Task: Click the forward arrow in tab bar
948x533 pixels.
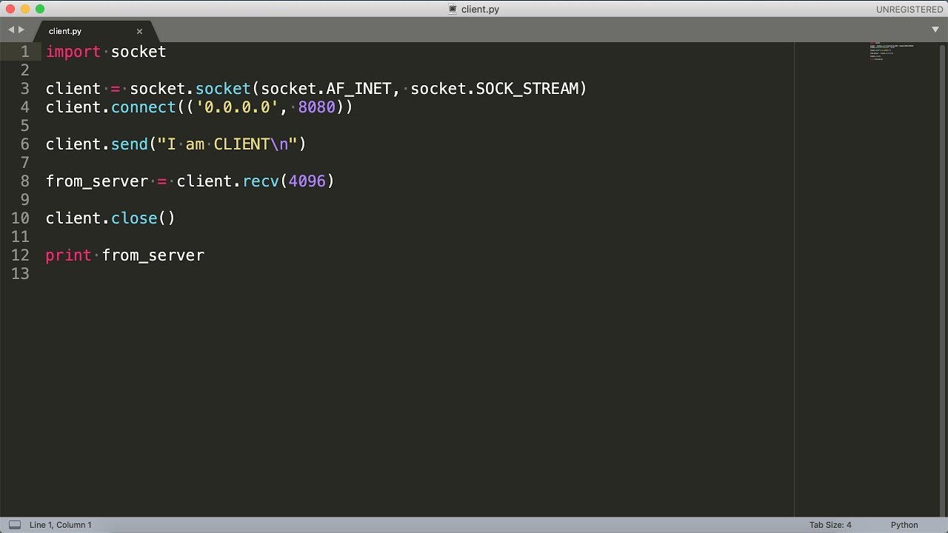Action: point(21,30)
